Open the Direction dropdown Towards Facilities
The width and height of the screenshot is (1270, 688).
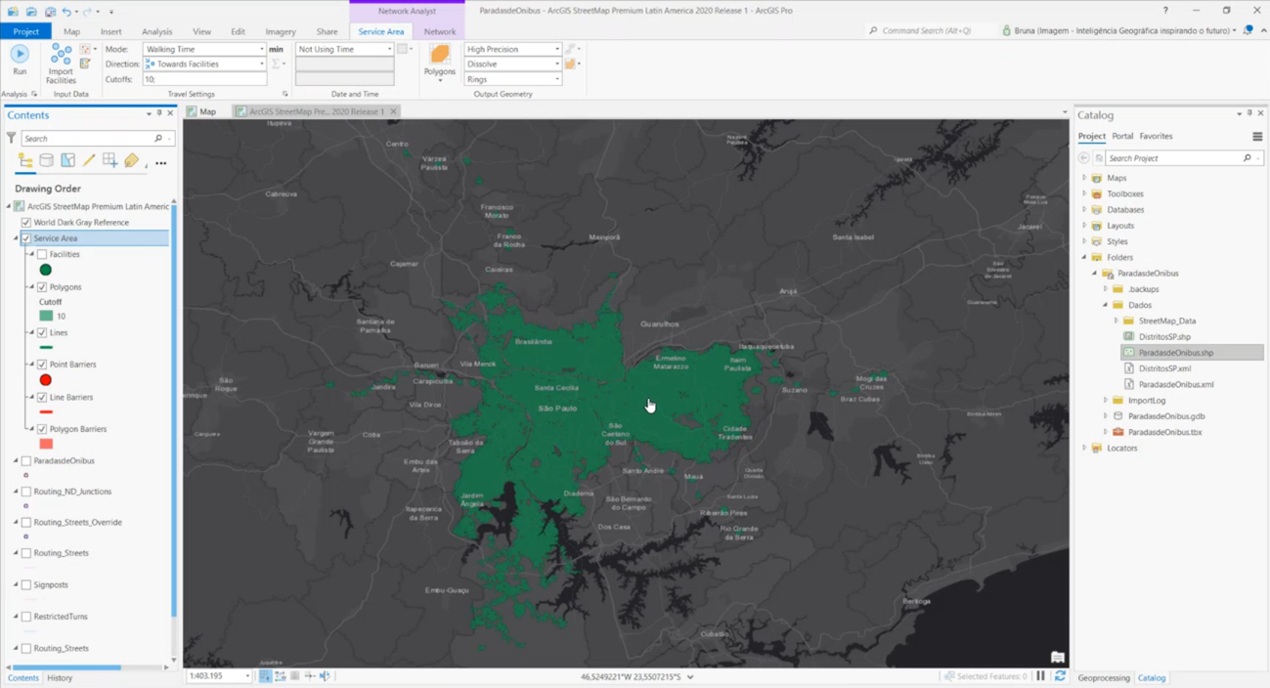pos(204,64)
